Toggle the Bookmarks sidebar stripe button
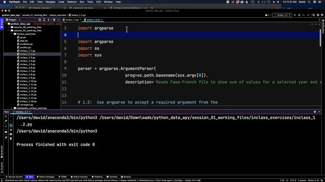 pyautogui.click(x=2, y=152)
